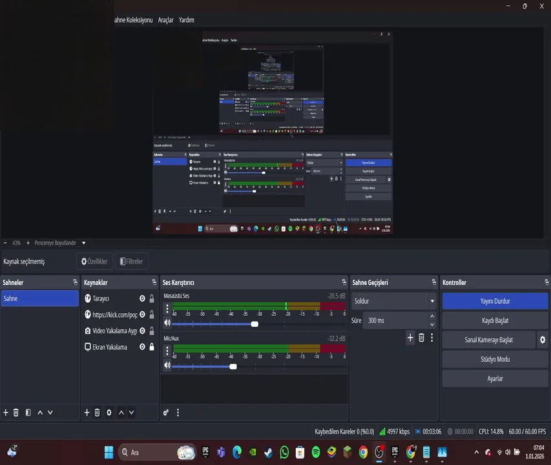
Task: Move scene up in Sahneler
Action: [x=40, y=412]
